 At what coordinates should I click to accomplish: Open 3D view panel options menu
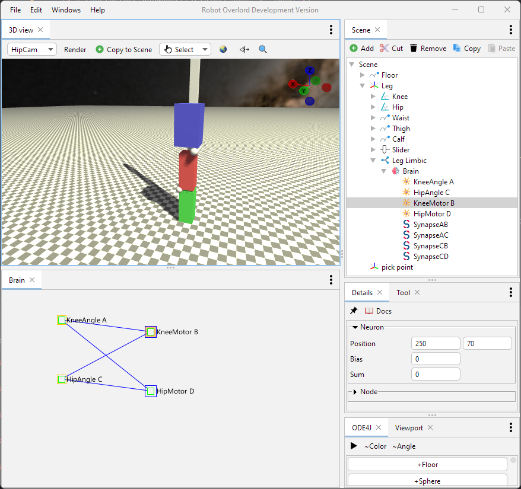pyautogui.click(x=331, y=30)
